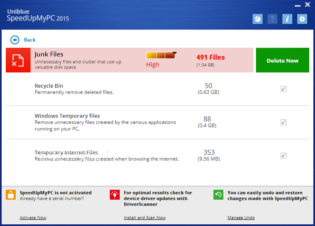
Task: Click the '353' file count
Action: (x=209, y=152)
